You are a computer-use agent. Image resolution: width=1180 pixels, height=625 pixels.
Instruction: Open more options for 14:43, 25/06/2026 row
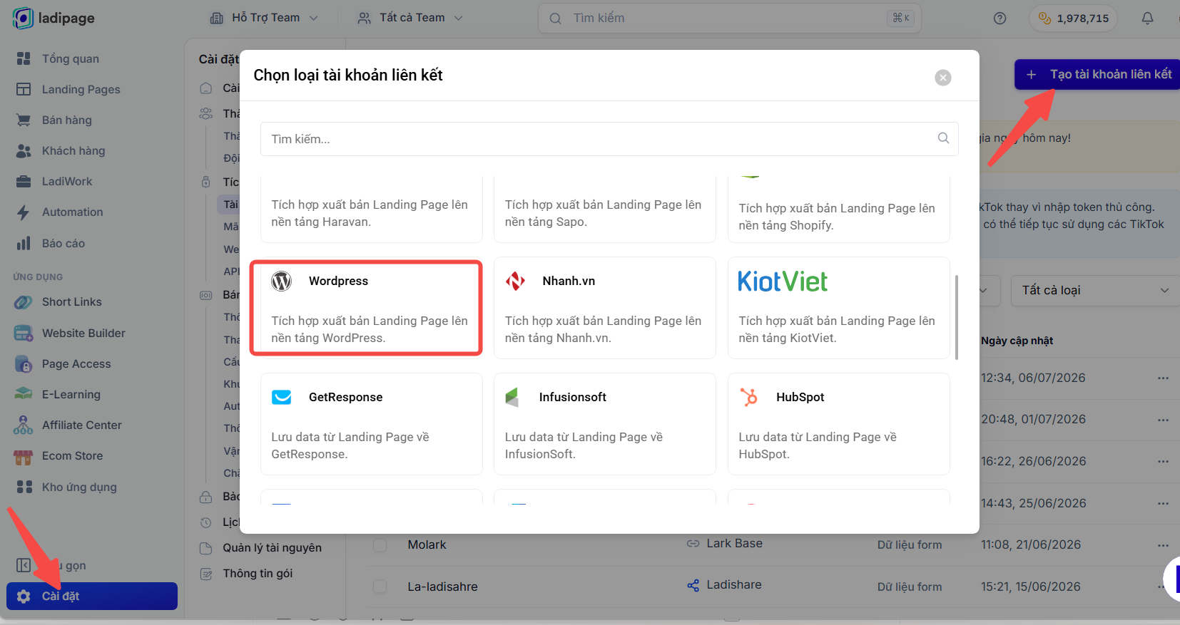click(x=1163, y=503)
